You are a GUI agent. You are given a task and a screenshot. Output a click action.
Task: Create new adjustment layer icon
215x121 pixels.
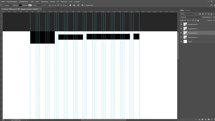click(206, 120)
